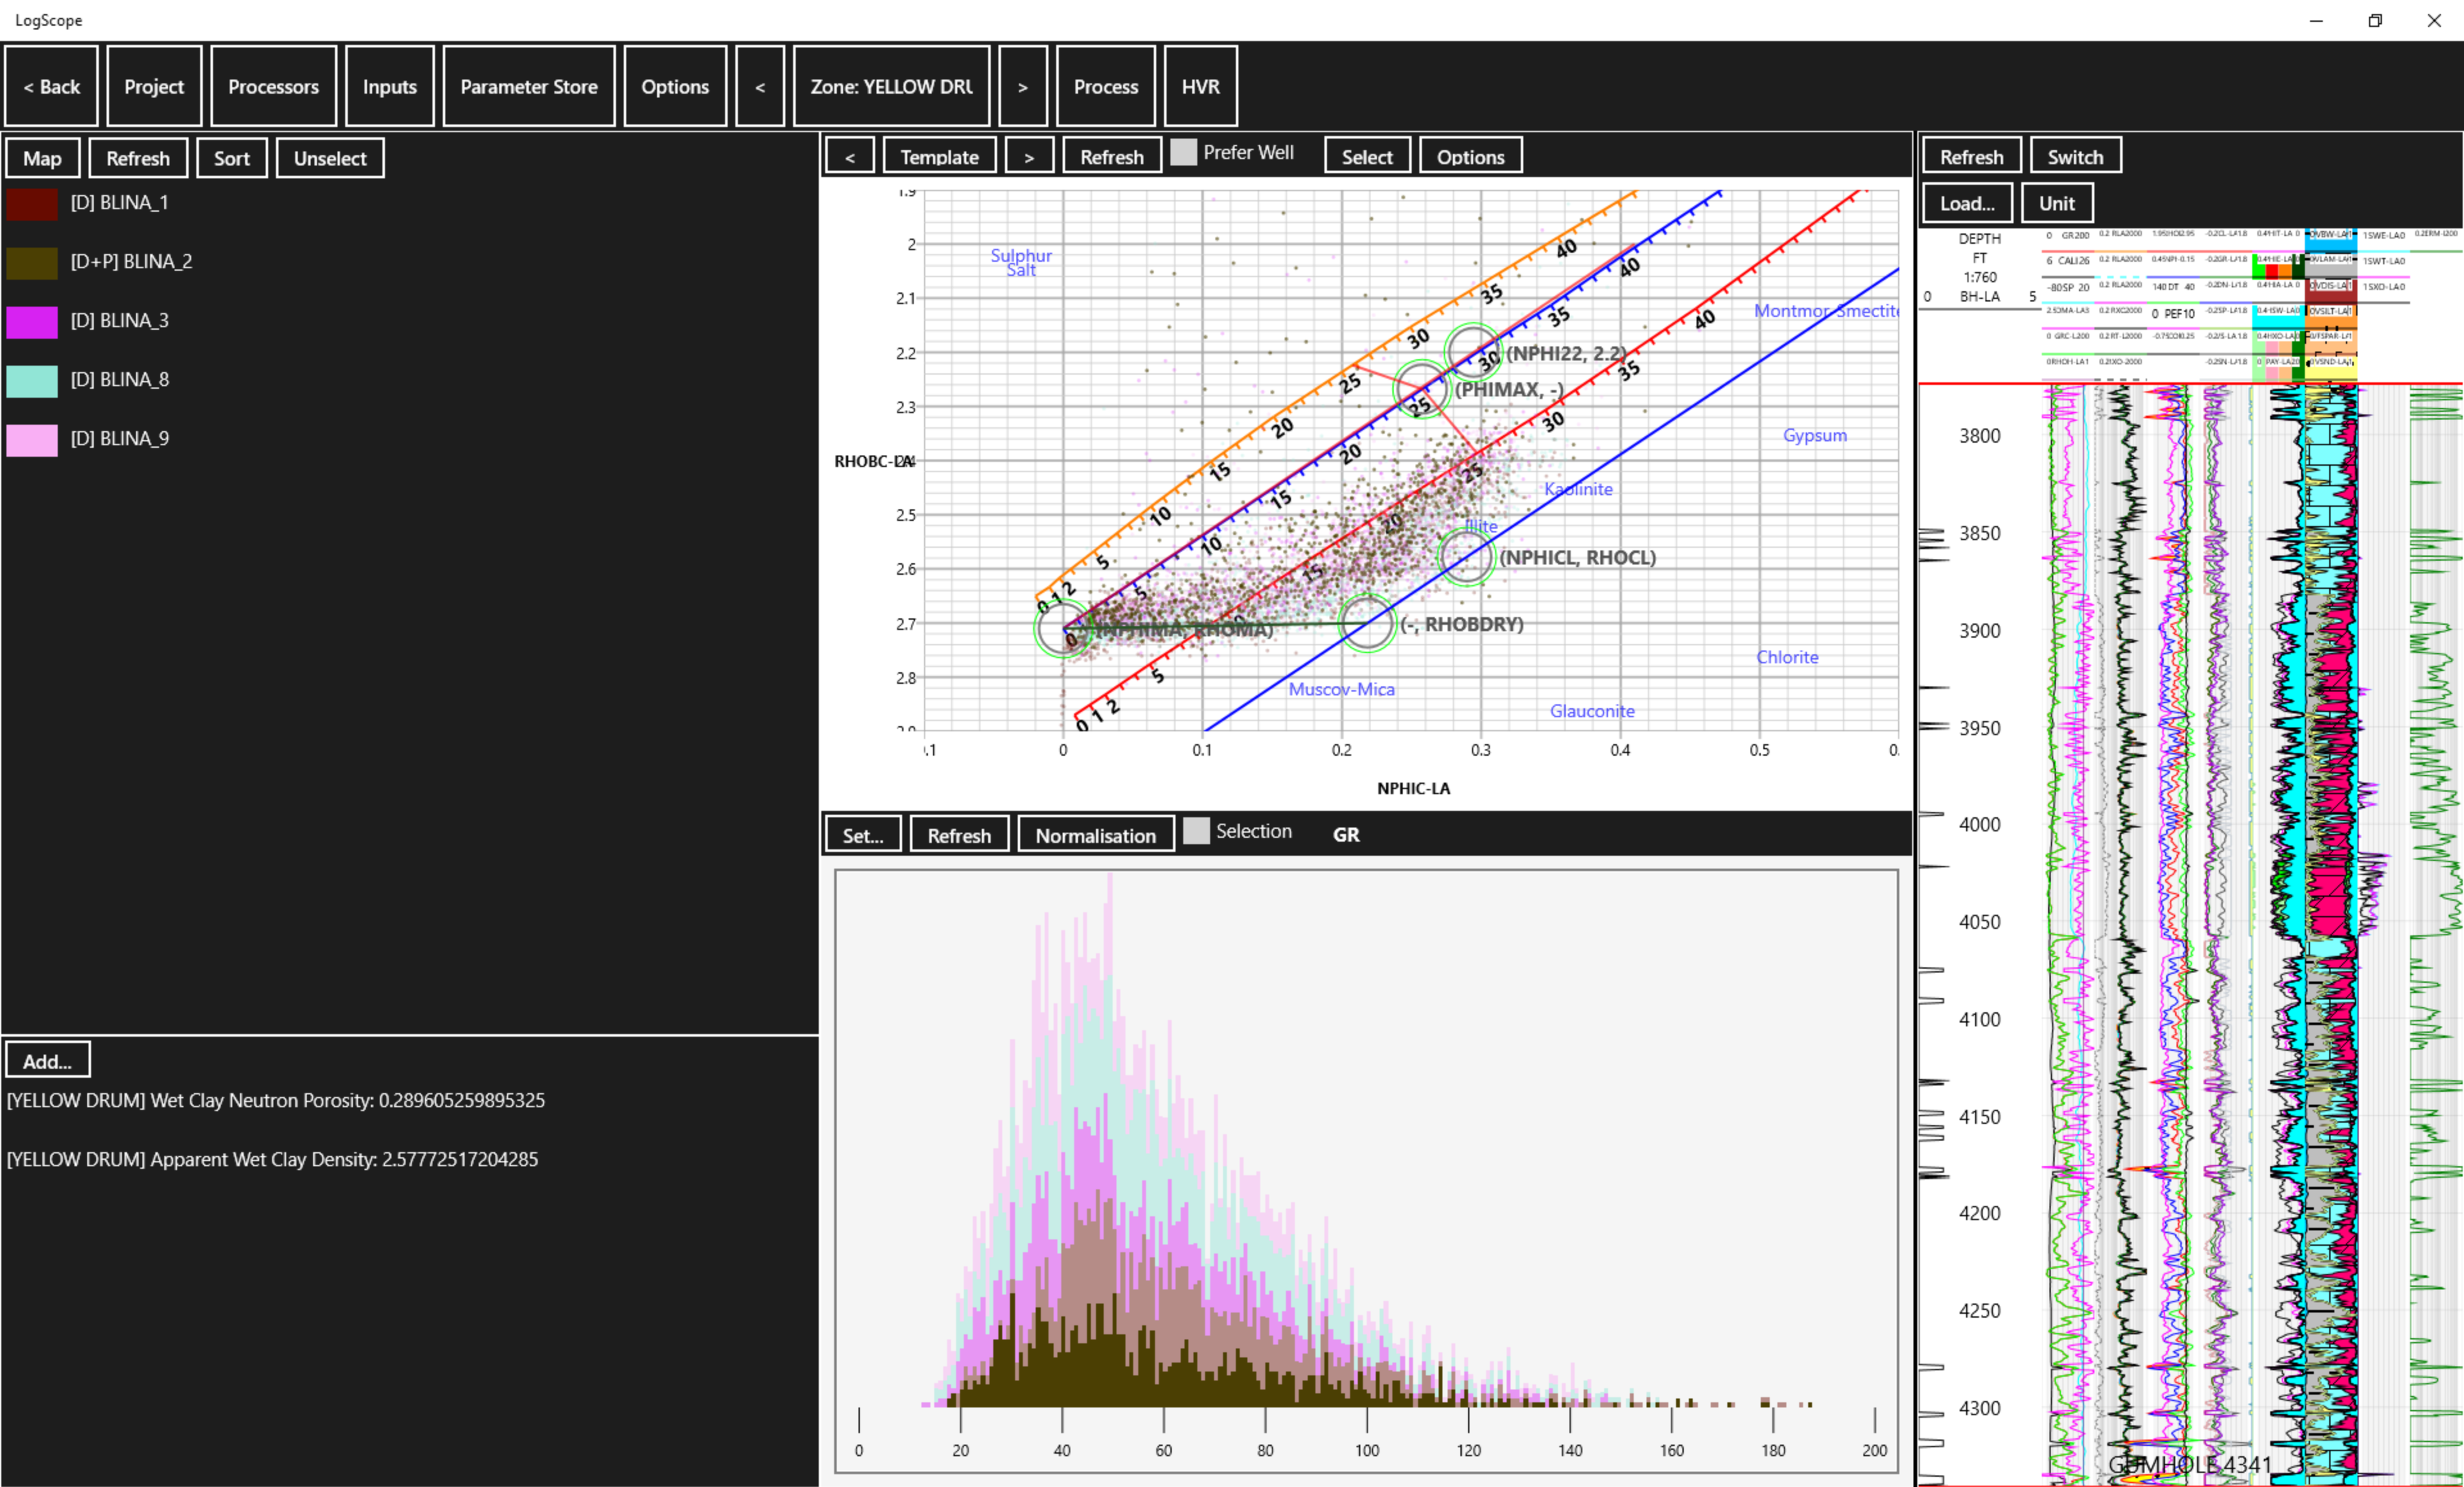Add a new parameter with the Add button

point(47,1060)
